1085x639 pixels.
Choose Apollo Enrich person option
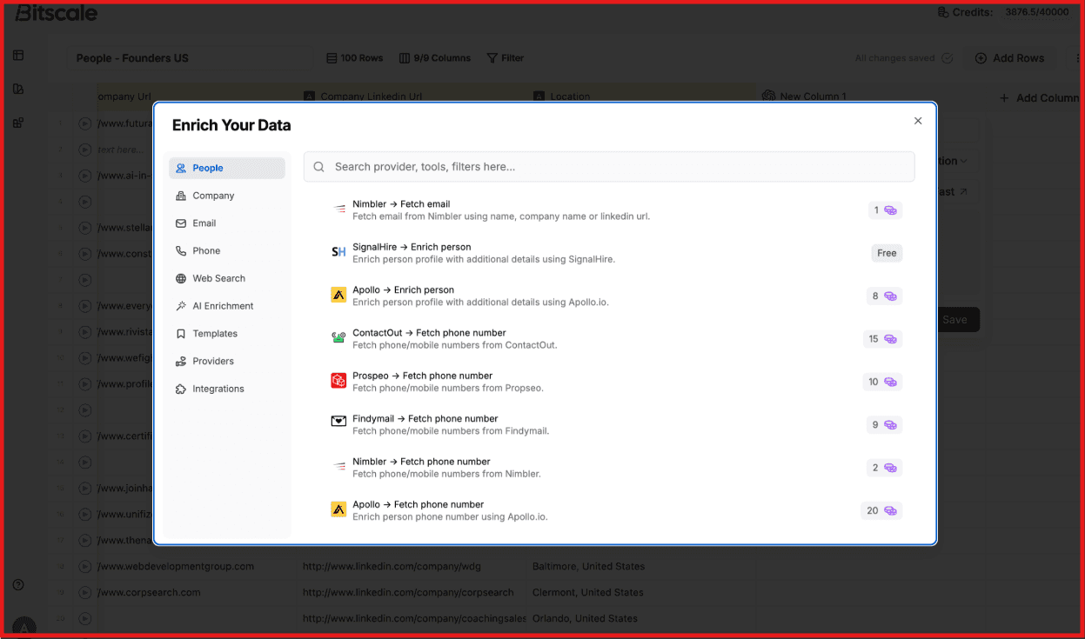(616, 296)
